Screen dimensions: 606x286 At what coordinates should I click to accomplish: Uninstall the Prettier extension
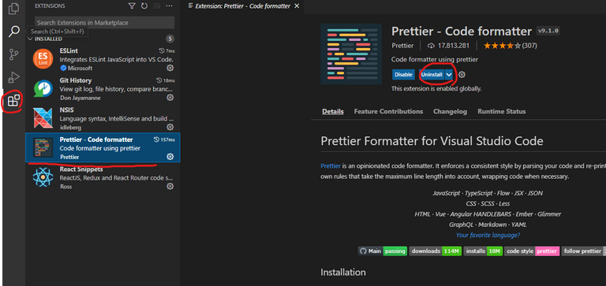click(432, 75)
